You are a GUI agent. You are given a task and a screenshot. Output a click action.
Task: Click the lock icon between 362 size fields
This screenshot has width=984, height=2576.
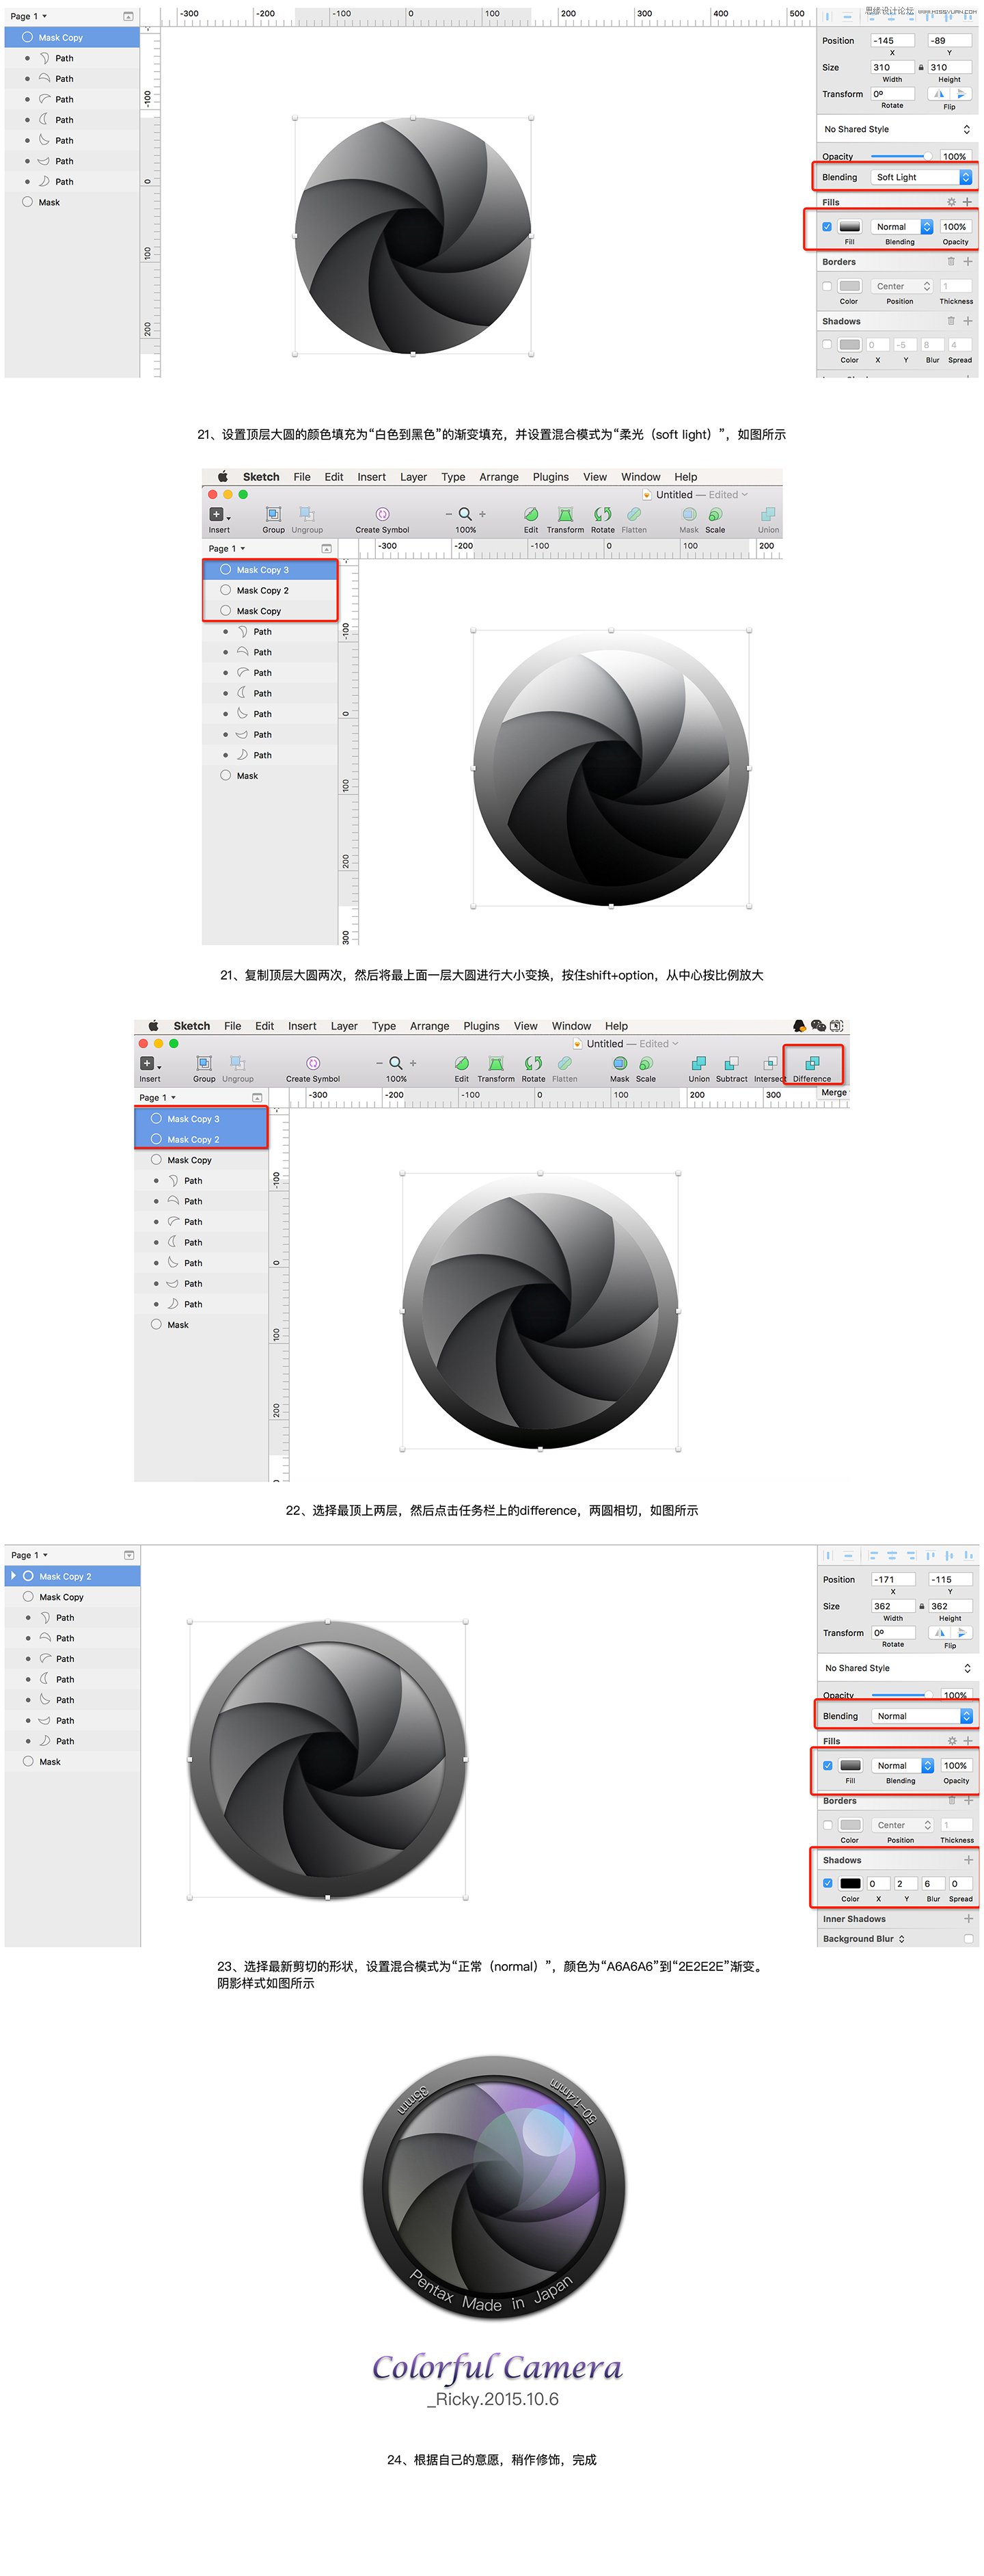pos(921,1606)
